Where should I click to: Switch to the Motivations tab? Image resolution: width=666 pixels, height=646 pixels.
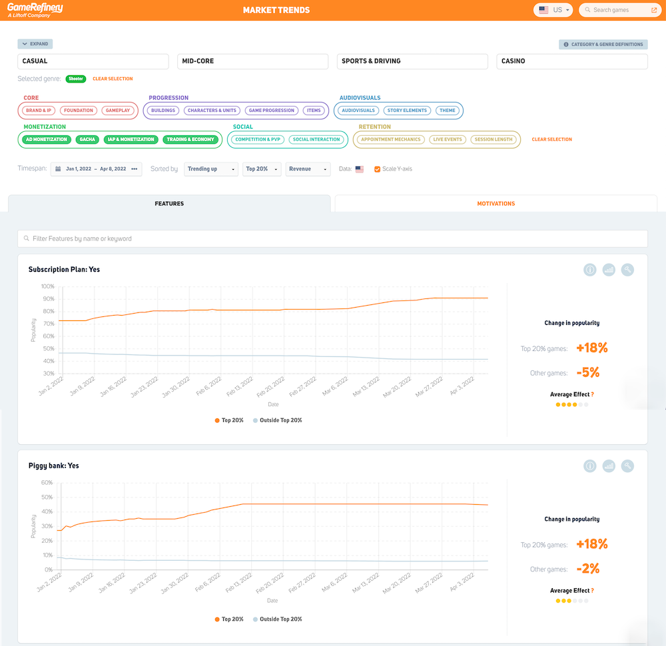click(x=496, y=203)
